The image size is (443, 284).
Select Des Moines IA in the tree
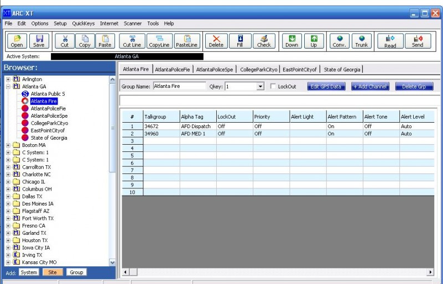tap(38, 203)
